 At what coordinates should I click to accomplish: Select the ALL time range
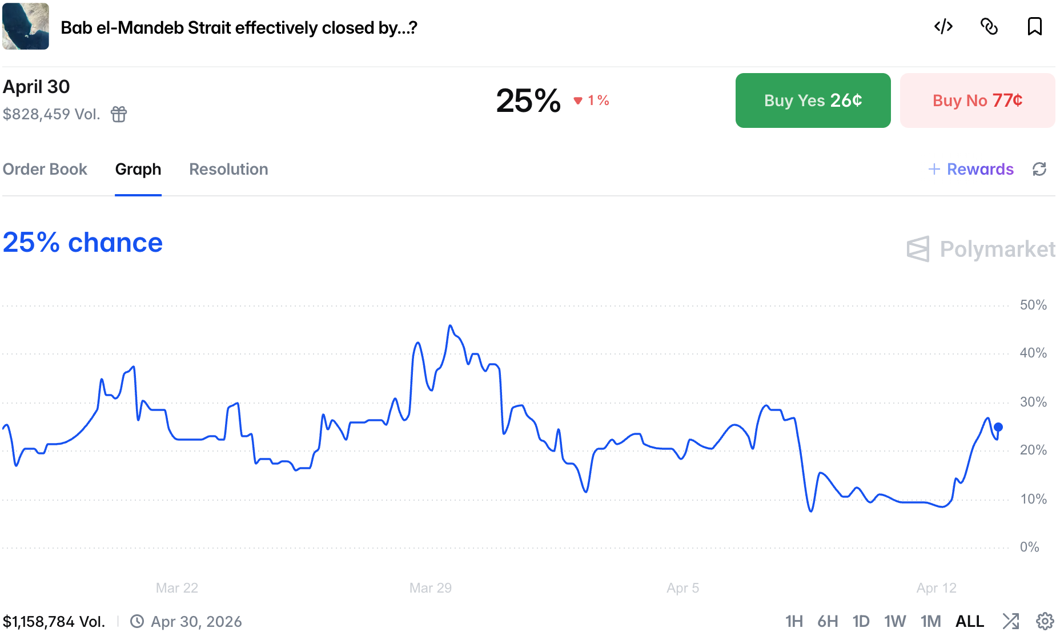pyautogui.click(x=970, y=621)
